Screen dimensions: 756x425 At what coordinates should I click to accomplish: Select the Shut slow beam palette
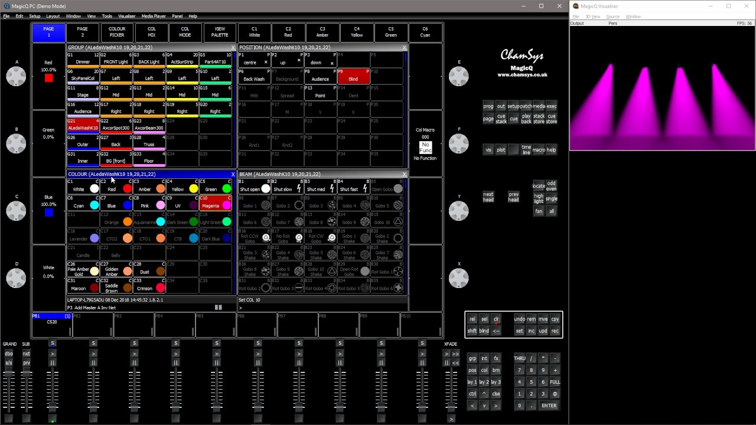pyautogui.click(x=288, y=186)
